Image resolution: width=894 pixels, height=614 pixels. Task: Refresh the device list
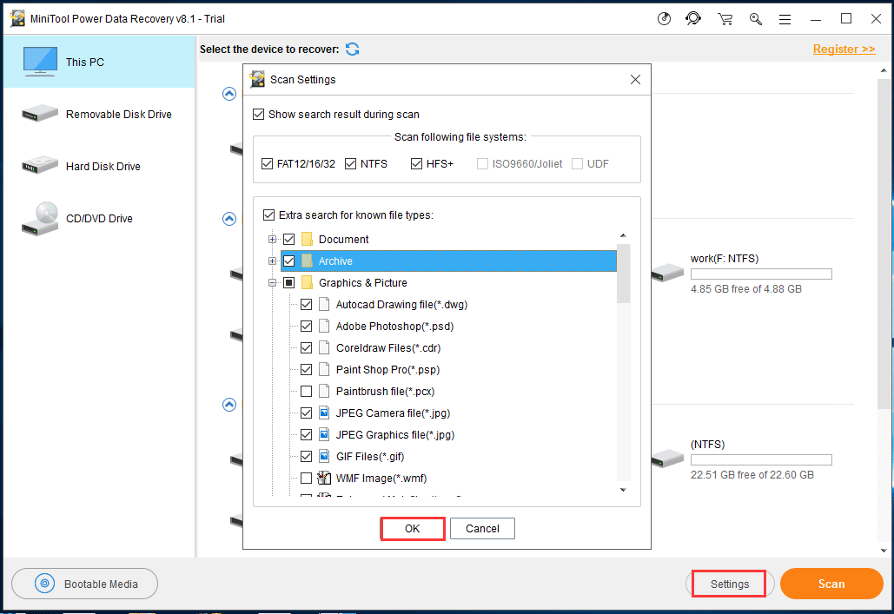click(352, 50)
